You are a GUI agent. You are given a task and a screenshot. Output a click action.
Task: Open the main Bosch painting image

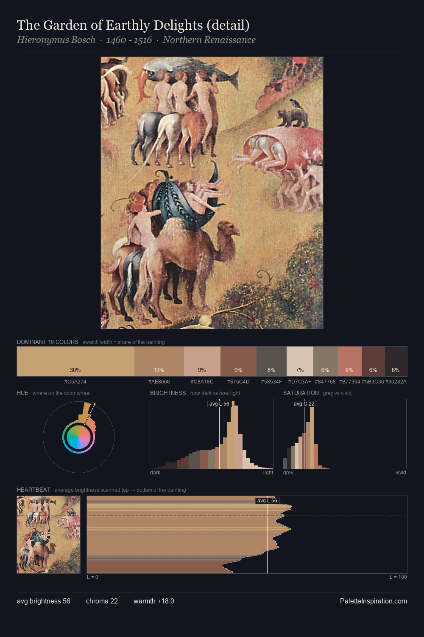coord(212,193)
